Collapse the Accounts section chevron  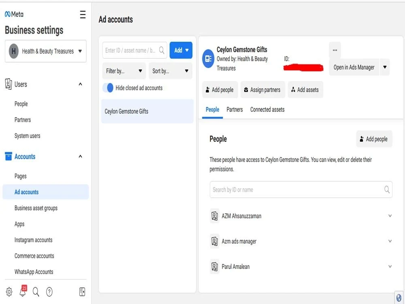[x=80, y=156]
